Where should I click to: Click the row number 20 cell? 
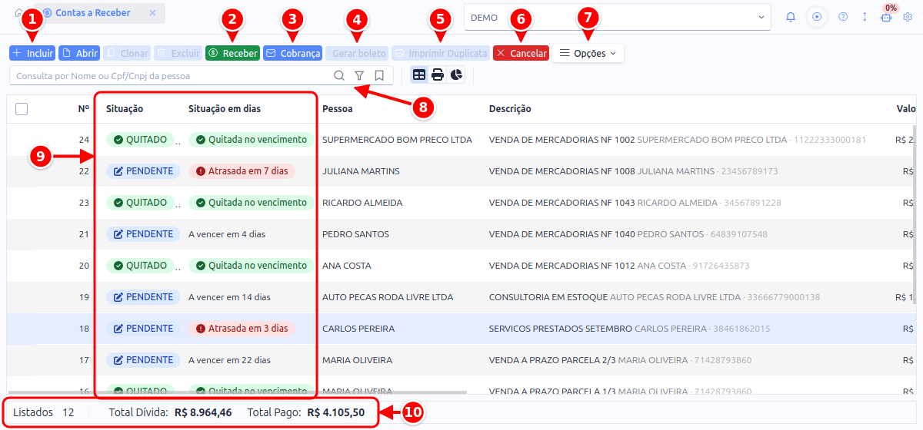[x=84, y=266]
